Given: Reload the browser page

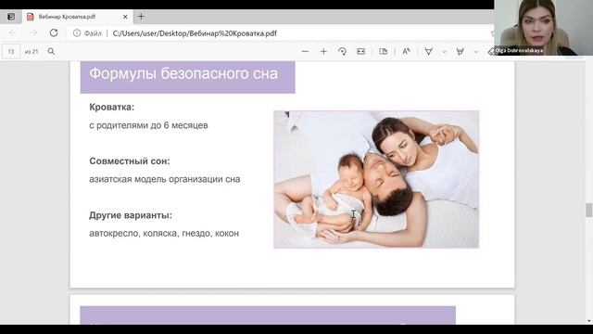Looking at the screenshot, I should pyautogui.click(x=54, y=33).
